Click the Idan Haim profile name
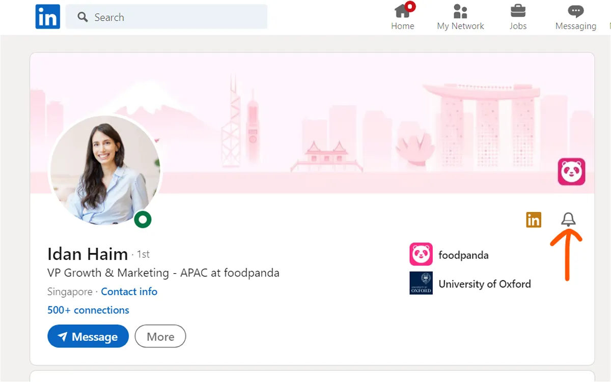This screenshot has width=611, height=382. point(88,253)
